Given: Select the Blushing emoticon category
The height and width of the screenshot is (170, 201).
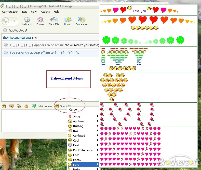Looking at the screenshot, I should tap(83, 126).
